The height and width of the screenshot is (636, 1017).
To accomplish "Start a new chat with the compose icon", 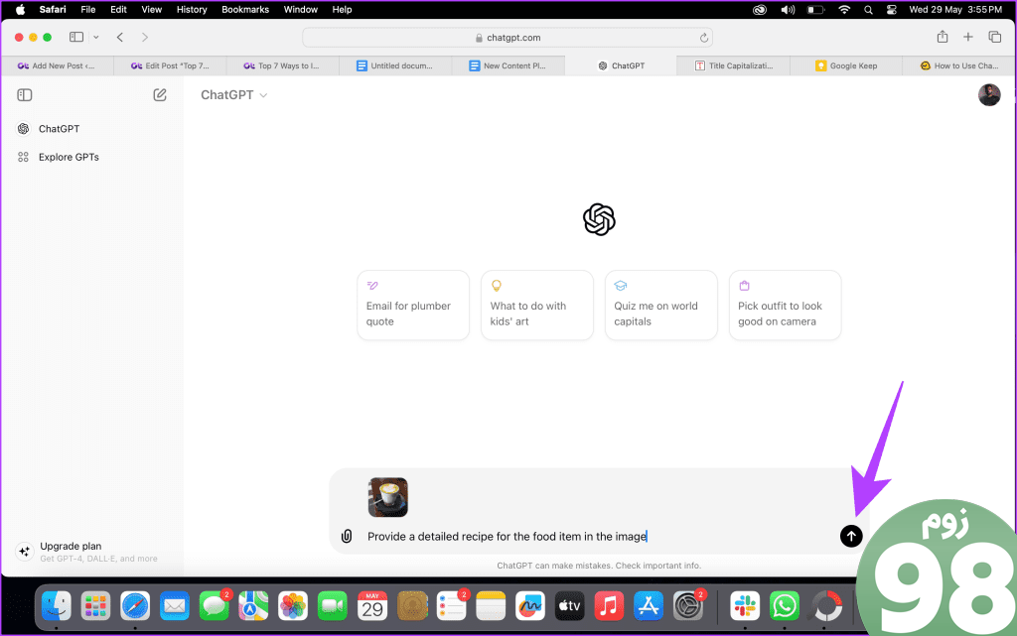I will (160, 95).
